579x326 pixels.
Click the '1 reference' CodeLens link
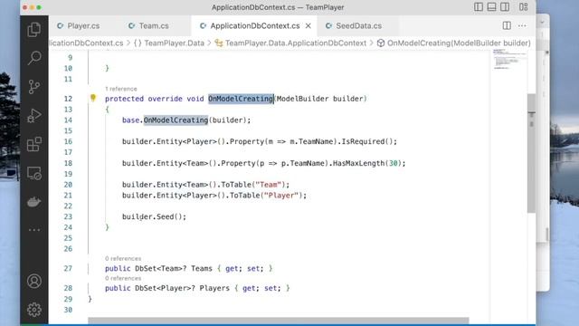pyautogui.click(x=120, y=89)
